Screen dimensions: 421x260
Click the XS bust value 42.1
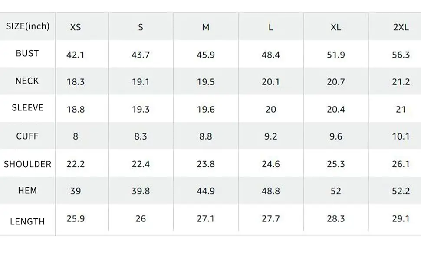point(76,55)
